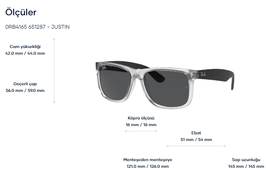Select the 0RB4165 651287 - JUSTIN model text
This screenshot has width=266, height=170.
(37, 27)
